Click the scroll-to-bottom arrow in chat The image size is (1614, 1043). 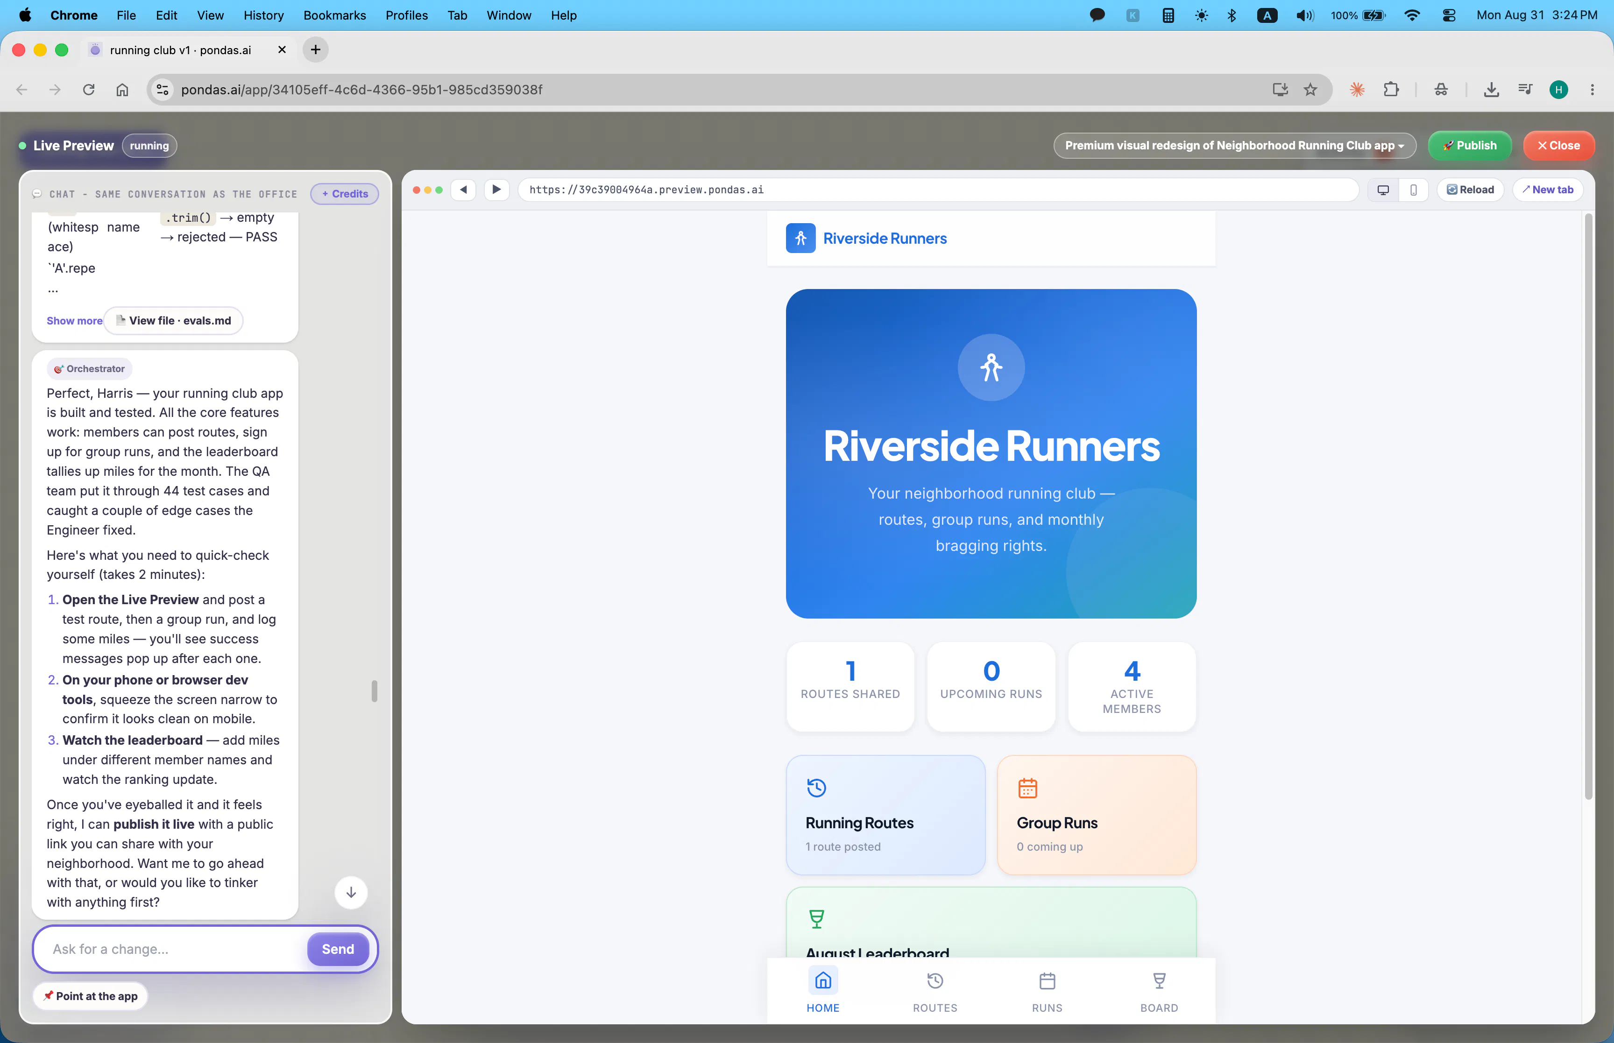click(351, 893)
